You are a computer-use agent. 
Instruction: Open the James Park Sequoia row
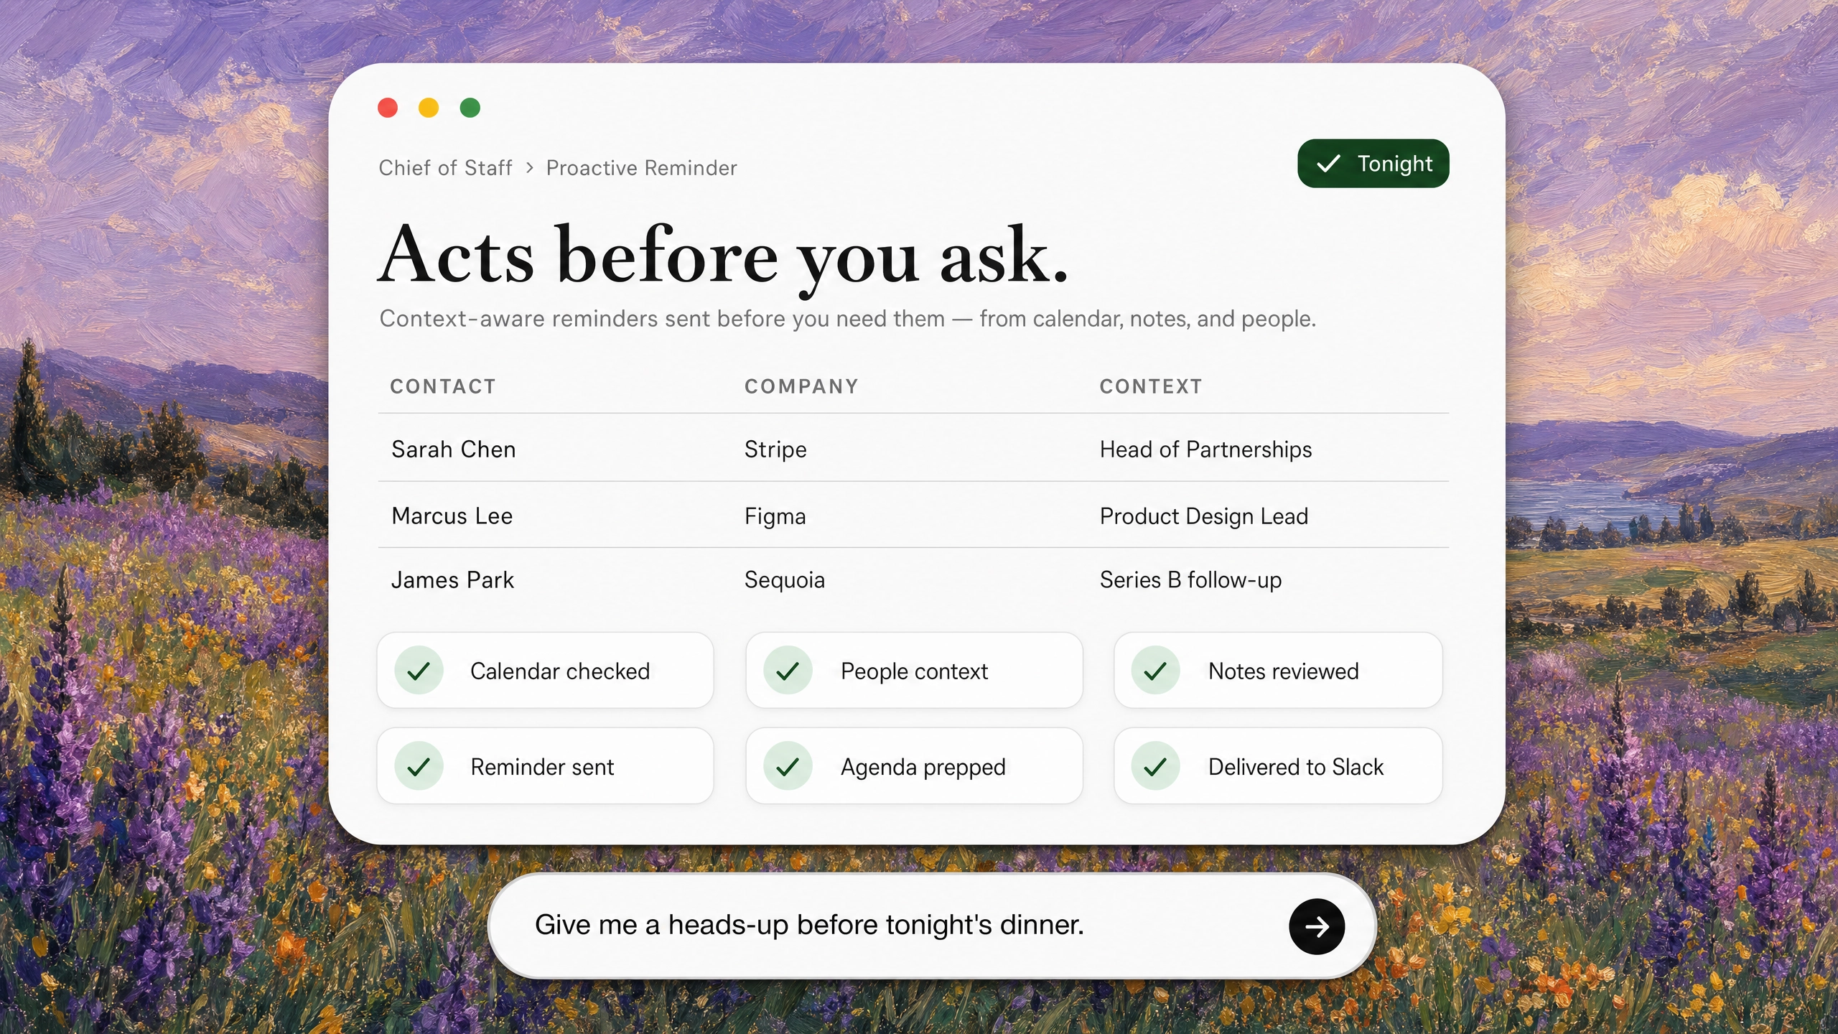[x=913, y=580]
